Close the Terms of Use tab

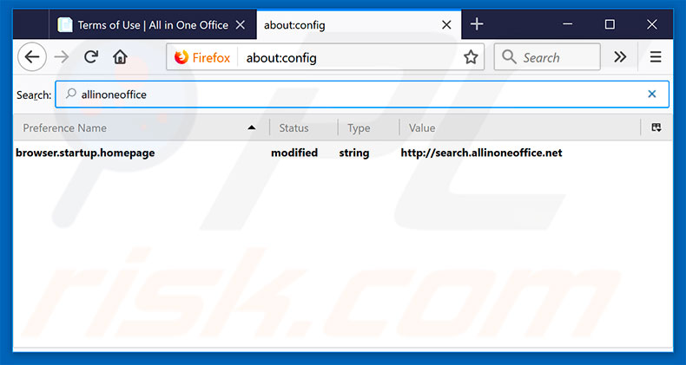(241, 25)
